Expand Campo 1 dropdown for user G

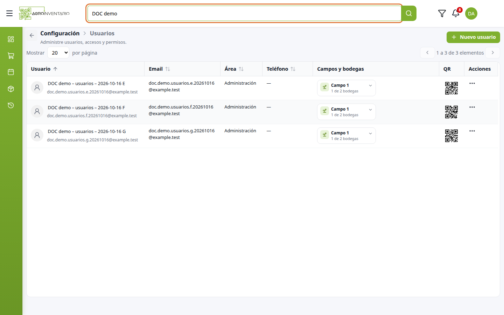(346, 135)
